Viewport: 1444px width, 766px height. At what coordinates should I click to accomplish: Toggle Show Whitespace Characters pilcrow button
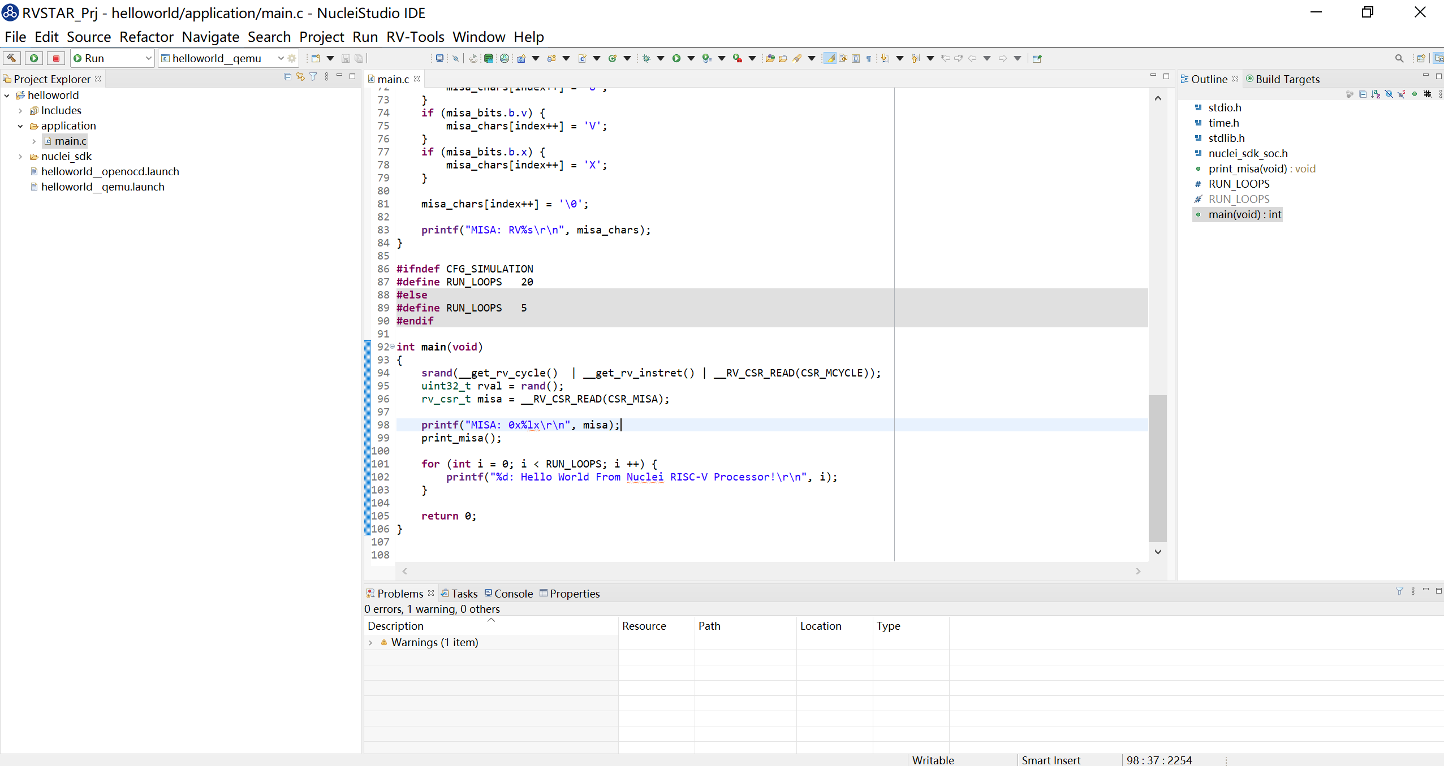pyautogui.click(x=869, y=58)
